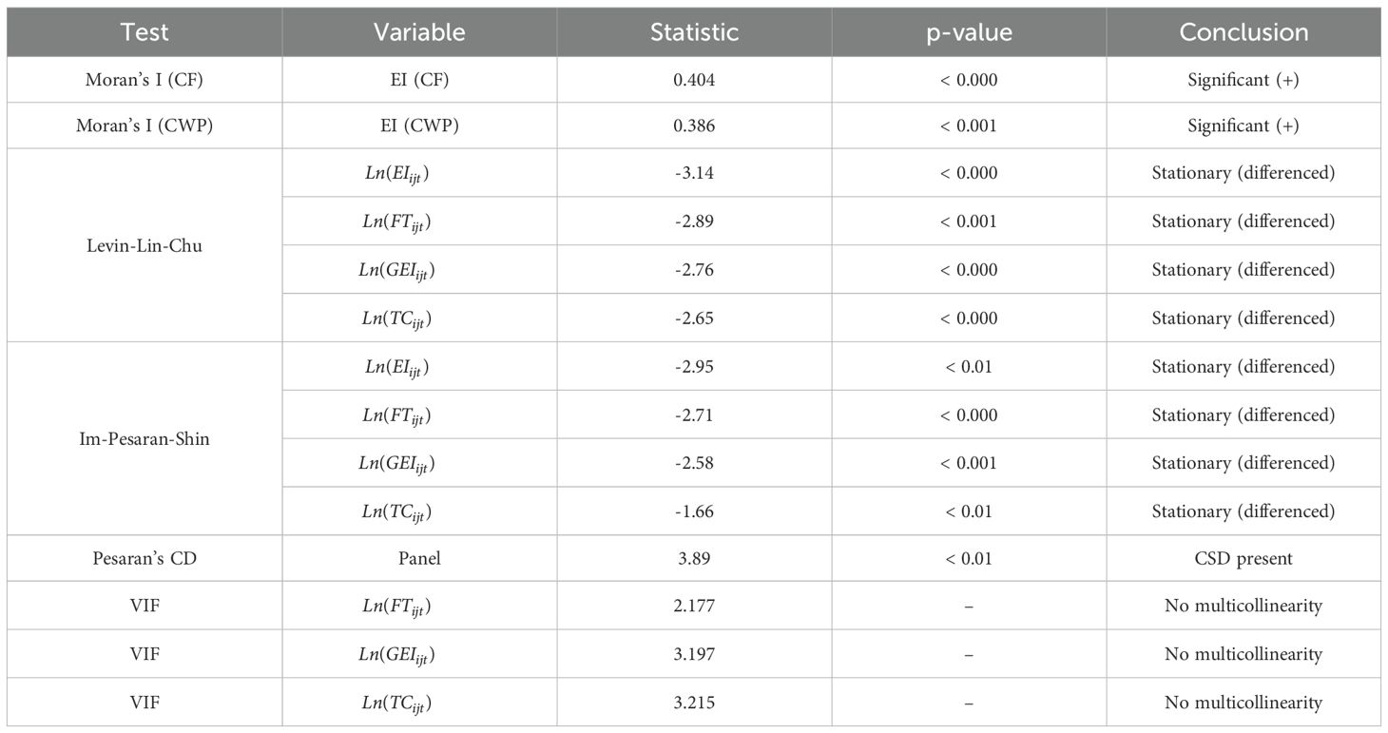Image resolution: width=1388 pixels, height=733 pixels.
Task: Select the statistic value 0.404
Action: (x=694, y=80)
